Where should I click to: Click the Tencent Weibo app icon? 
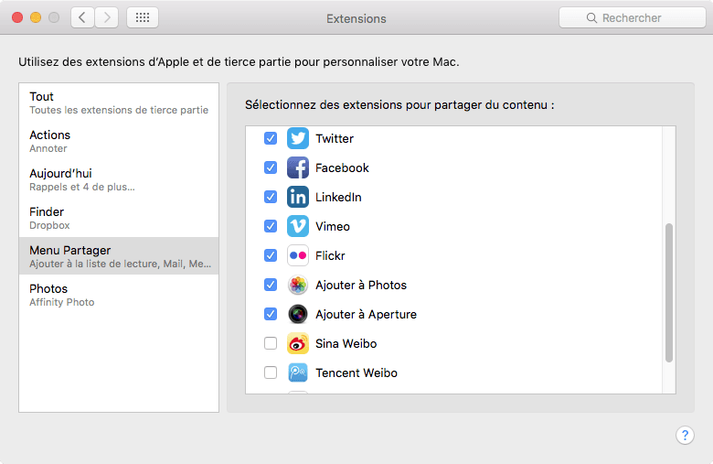(298, 372)
